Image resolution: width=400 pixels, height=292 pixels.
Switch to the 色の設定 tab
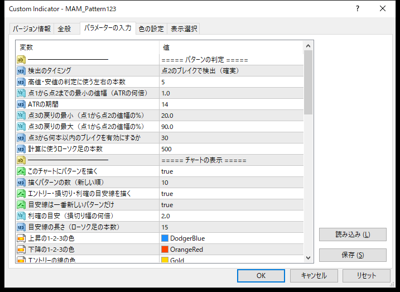(x=151, y=29)
